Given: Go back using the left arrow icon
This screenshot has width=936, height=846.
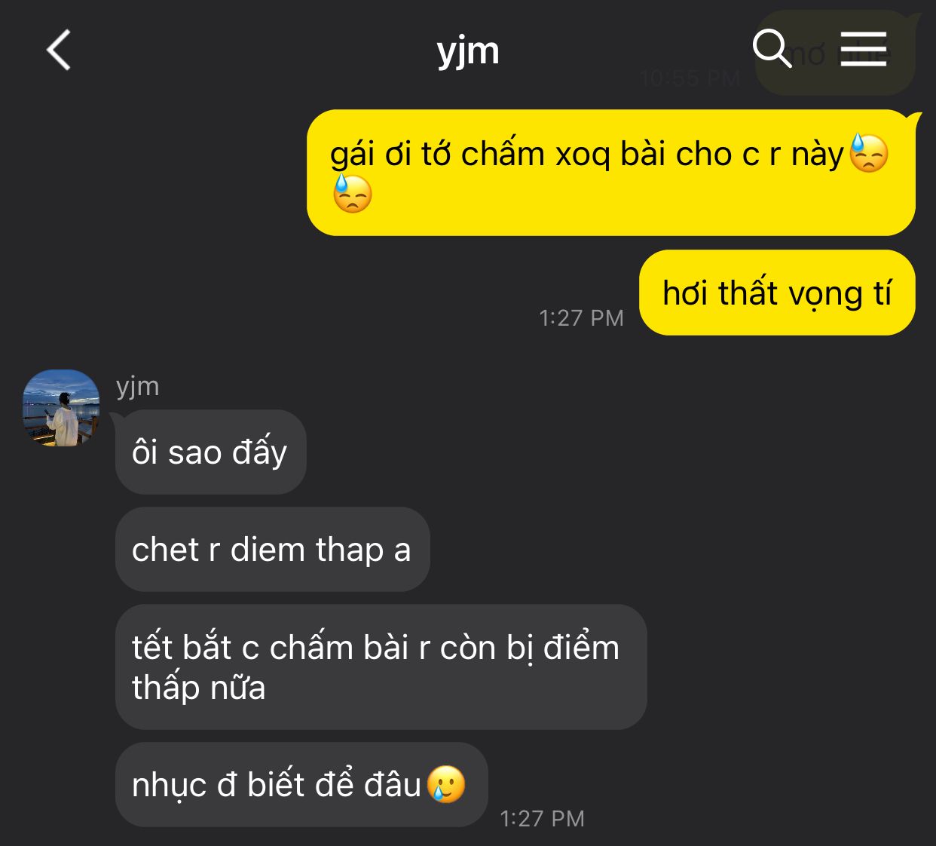Looking at the screenshot, I should (x=59, y=51).
